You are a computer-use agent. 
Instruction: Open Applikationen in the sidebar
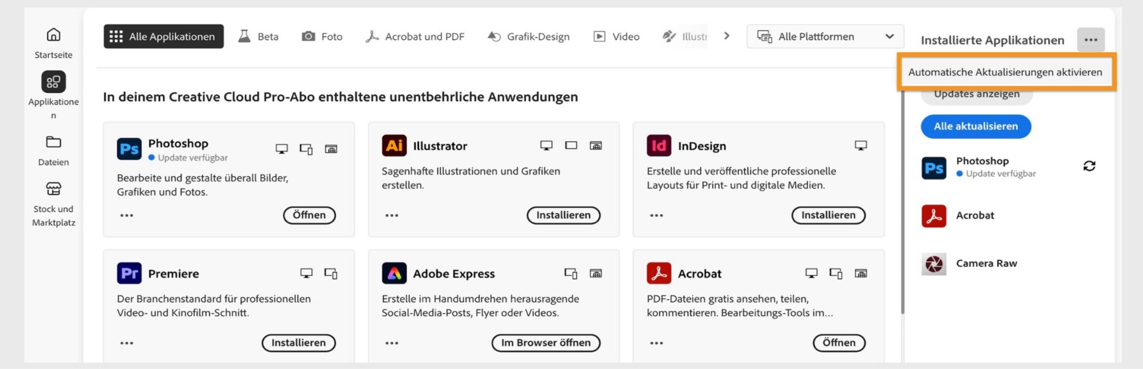click(x=54, y=96)
